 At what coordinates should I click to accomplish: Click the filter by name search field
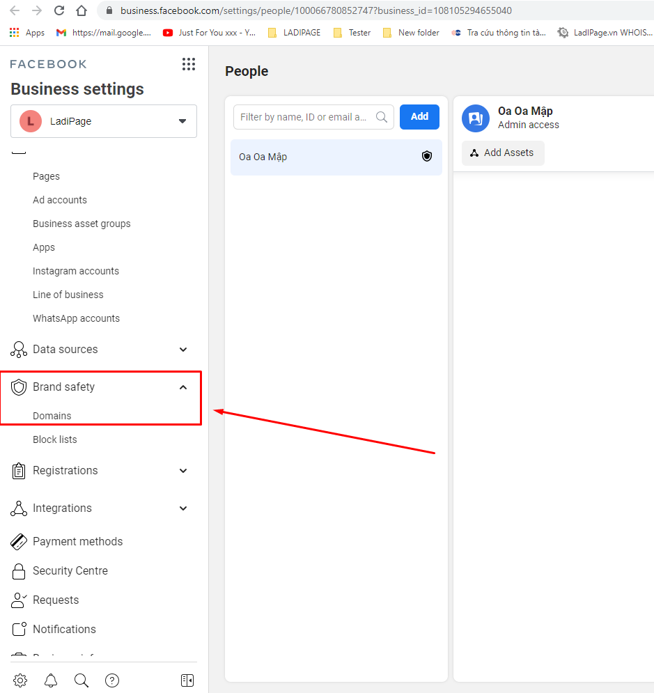tap(305, 117)
